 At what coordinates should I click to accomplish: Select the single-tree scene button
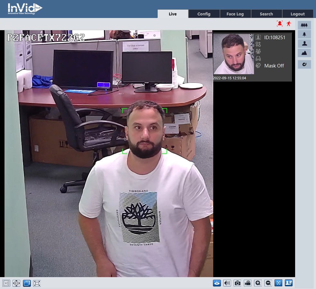[304, 34]
